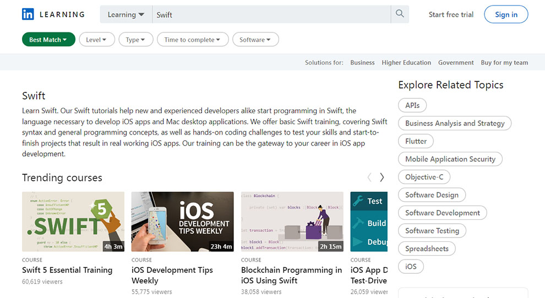Select Mobile Application Security topic
The height and width of the screenshot is (298, 545).
450,159
